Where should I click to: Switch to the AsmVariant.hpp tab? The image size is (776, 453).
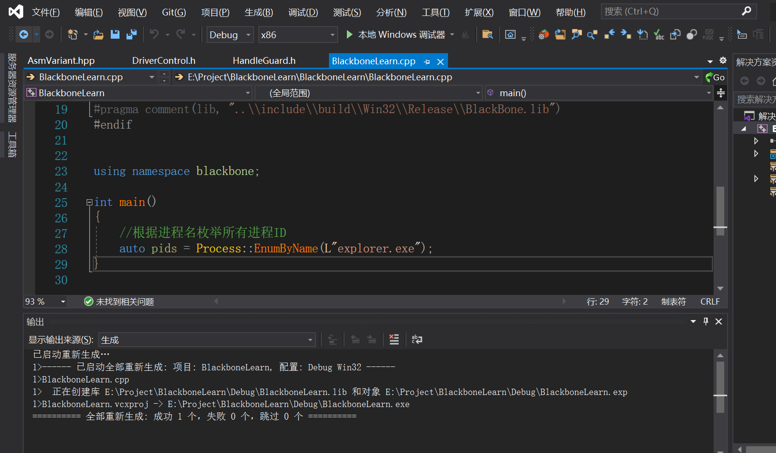tap(61, 60)
